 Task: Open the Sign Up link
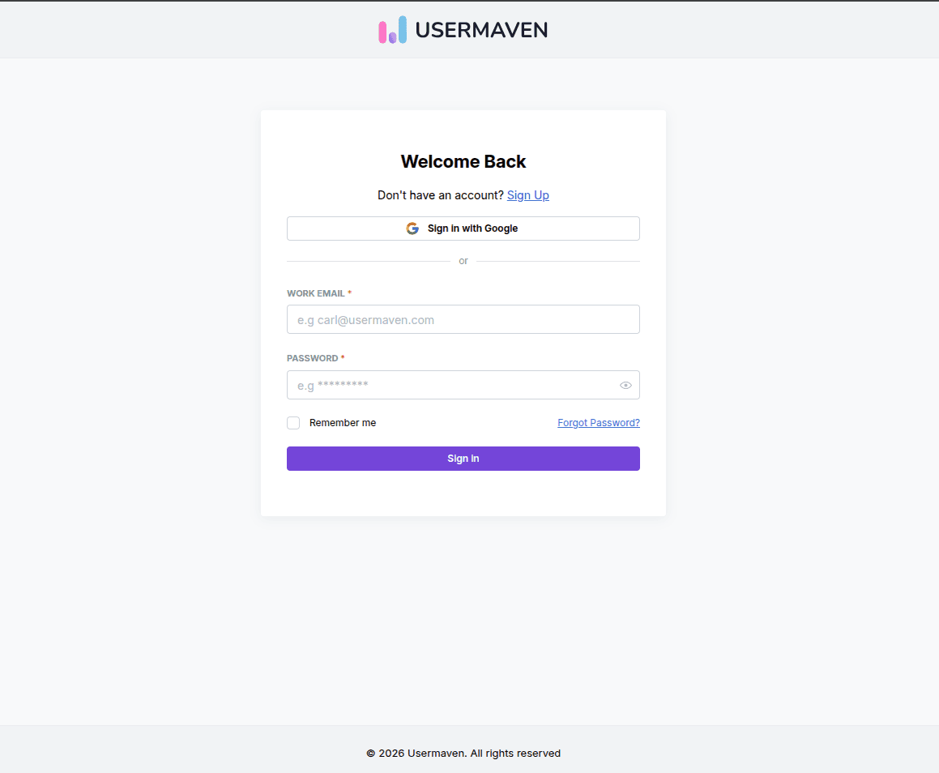click(x=527, y=195)
